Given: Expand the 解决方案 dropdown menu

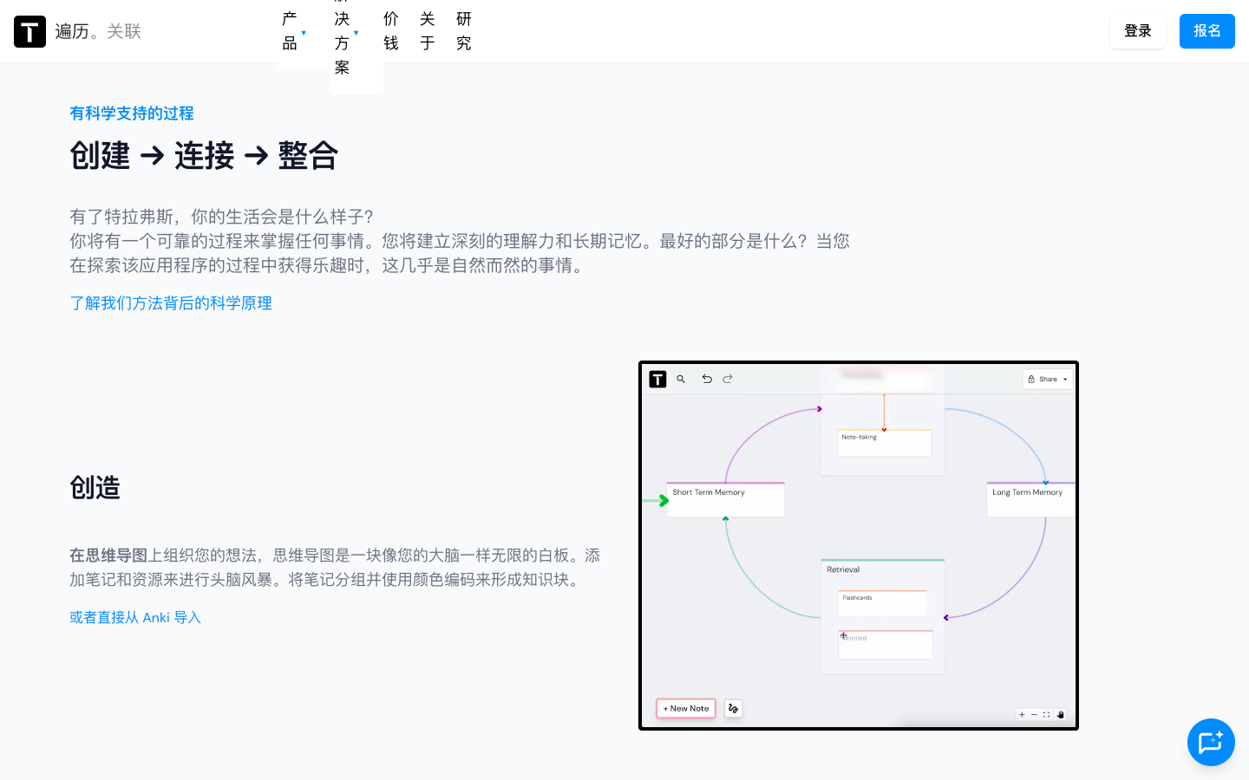Looking at the screenshot, I should pyautogui.click(x=346, y=35).
